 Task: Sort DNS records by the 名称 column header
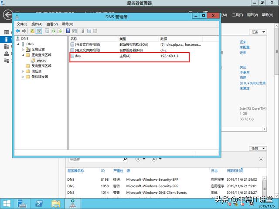(93, 39)
